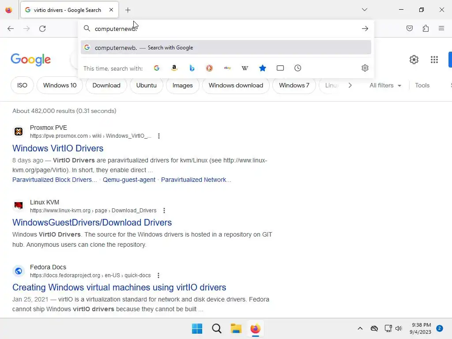452x339 pixels.
Task: Open Save to Pocket button
Action: pos(410,28)
